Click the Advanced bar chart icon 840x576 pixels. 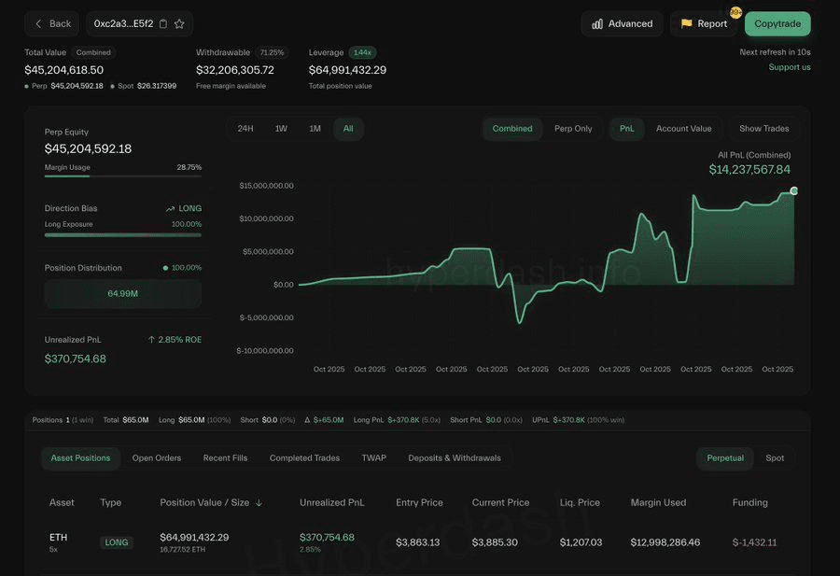point(597,23)
